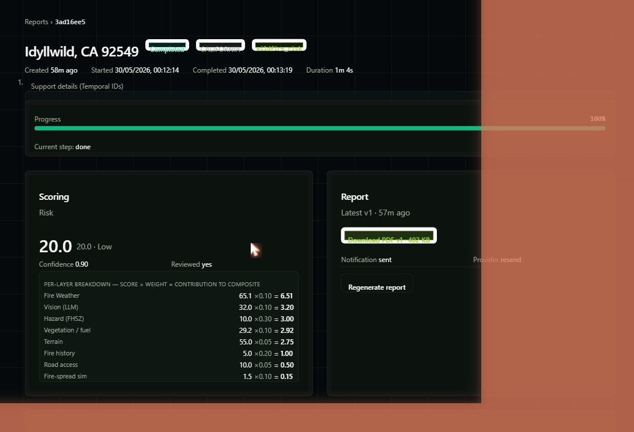Click the Fire Weather breakdown row
The image size is (634, 432).
click(169, 296)
